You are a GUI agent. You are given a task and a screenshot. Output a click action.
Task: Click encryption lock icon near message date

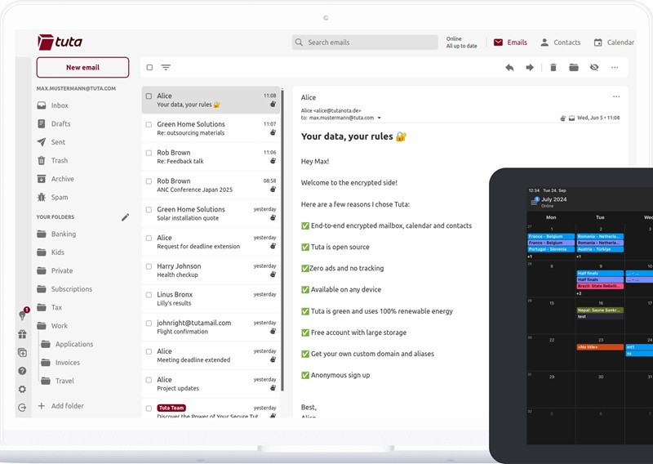(563, 118)
